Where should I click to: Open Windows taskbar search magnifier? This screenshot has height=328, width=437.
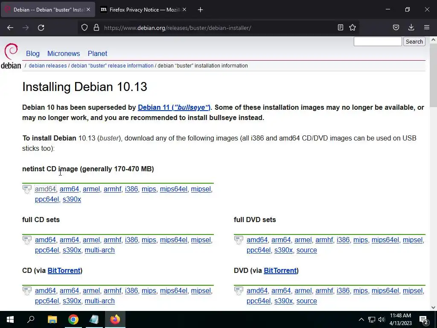pyautogui.click(x=31, y=319)
